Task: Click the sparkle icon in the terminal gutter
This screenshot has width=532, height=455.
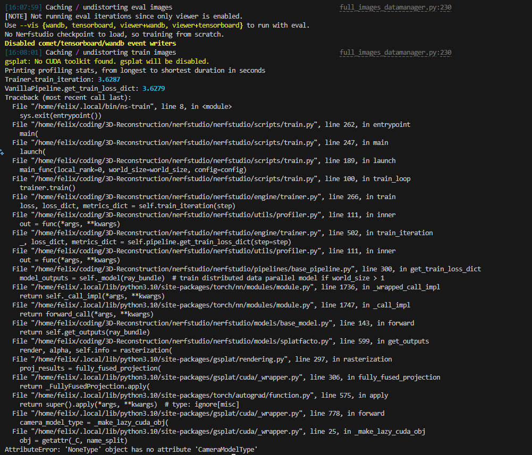Action: pyautogui.click(x=2, y=151)
